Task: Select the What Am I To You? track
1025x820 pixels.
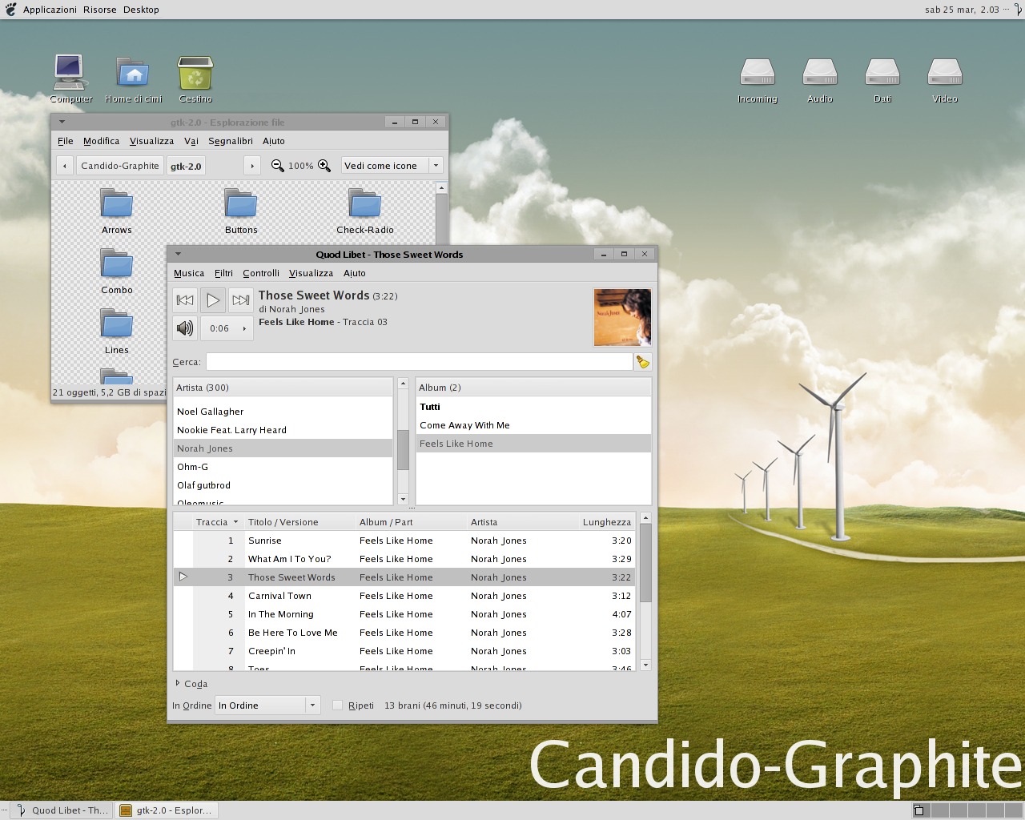Action: [x=404, y=559]
